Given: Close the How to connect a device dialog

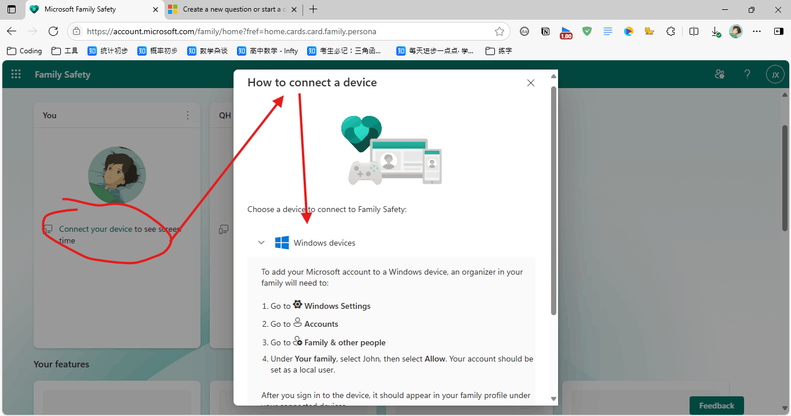Looking at the screenshot, I should coord(531,83).
